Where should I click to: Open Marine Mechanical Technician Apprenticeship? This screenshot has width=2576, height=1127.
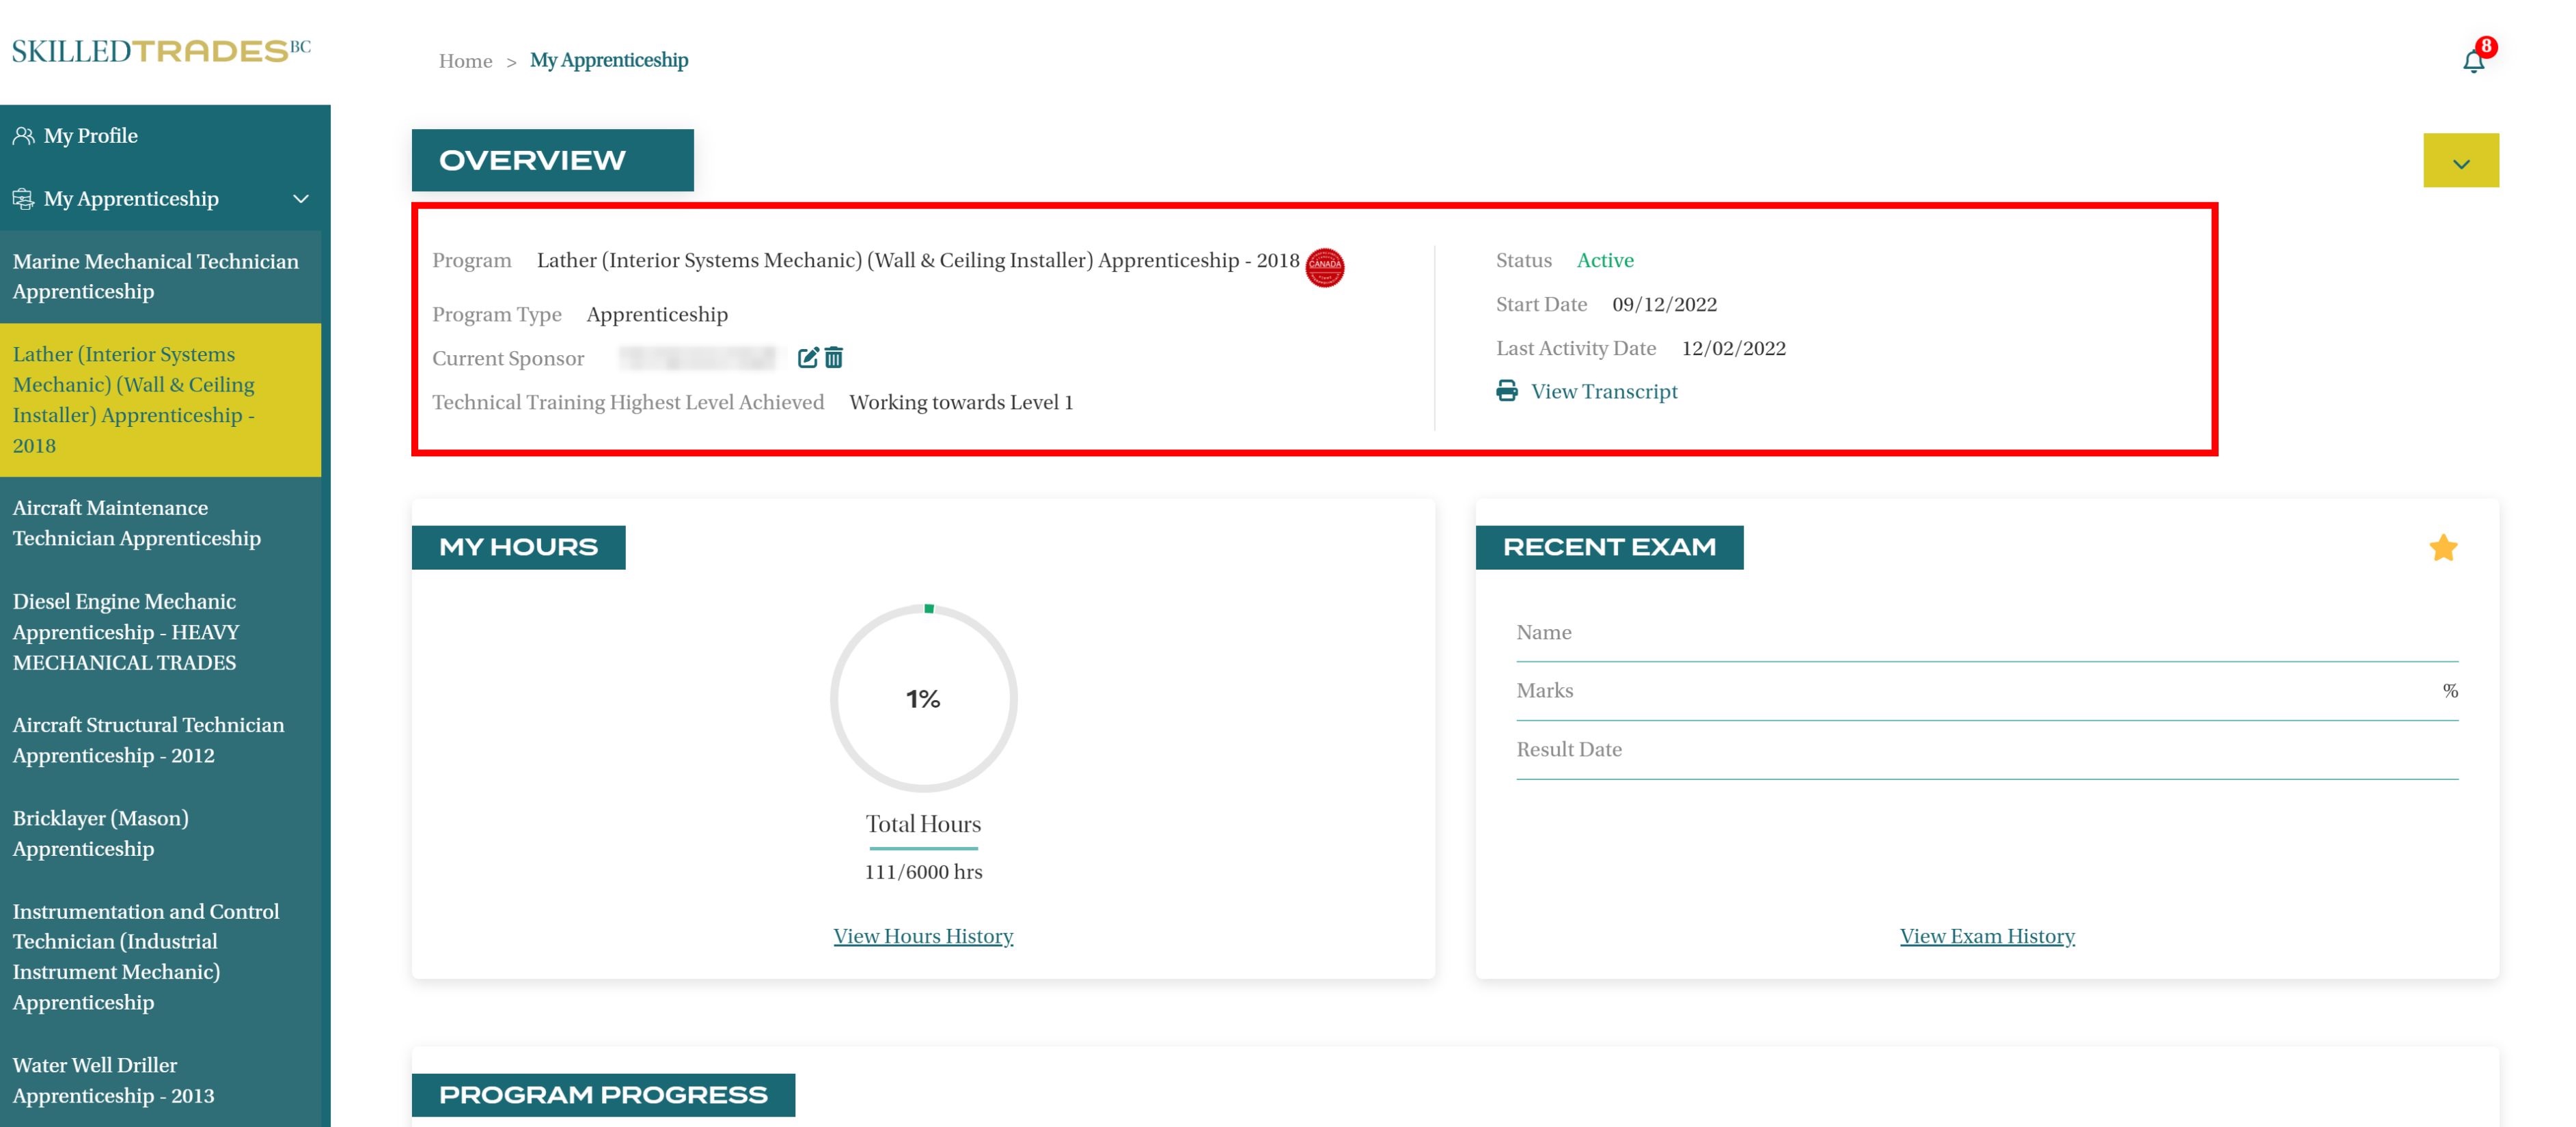coord(155,276)
